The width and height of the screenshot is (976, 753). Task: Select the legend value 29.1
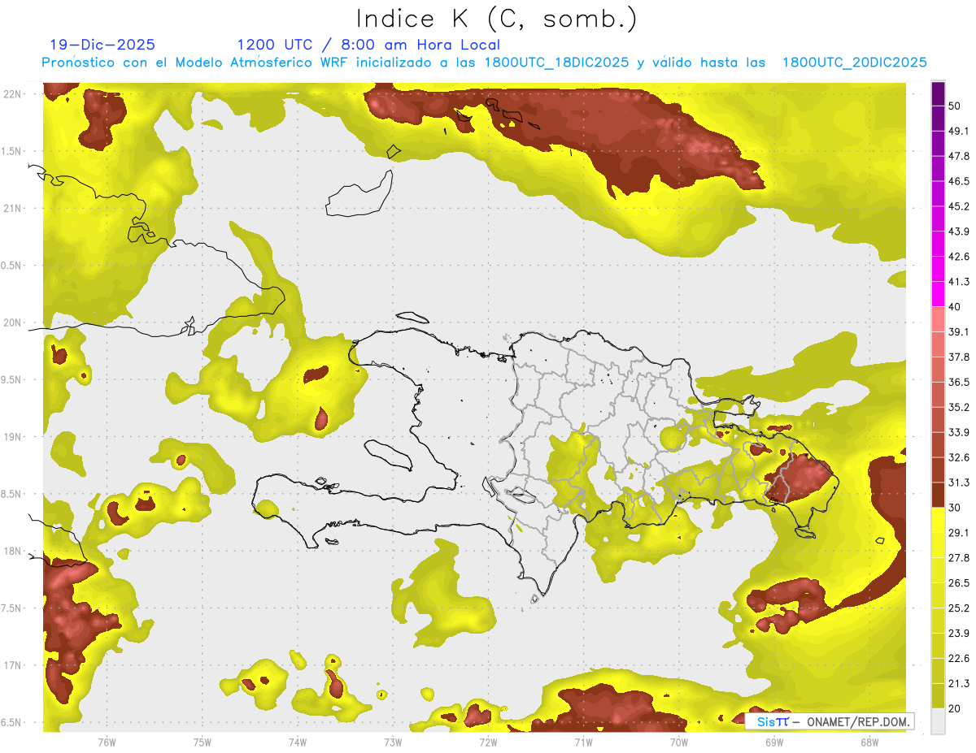pos(959,533)
